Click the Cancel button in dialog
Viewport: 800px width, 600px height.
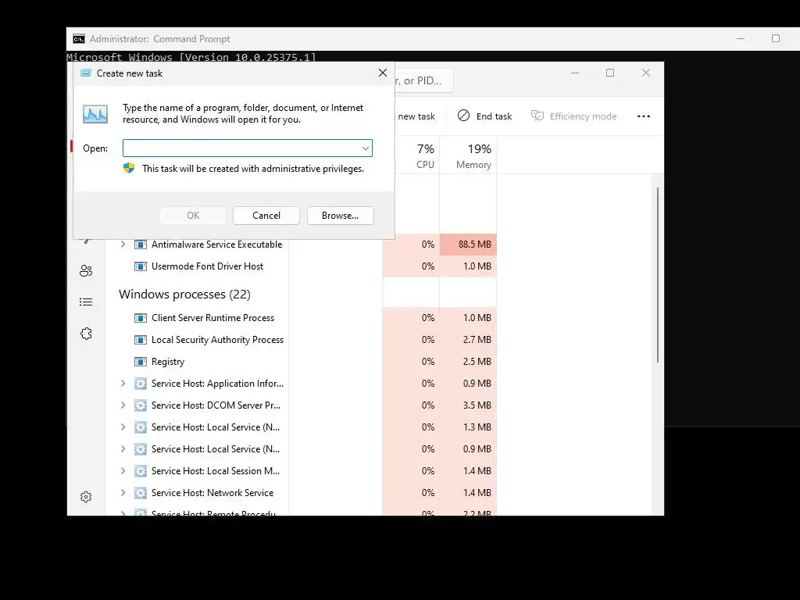pos(266,216)
